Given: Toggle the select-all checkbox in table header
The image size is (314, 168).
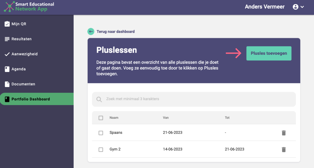Looking at the screenshot, I should (x=101, y=118).
